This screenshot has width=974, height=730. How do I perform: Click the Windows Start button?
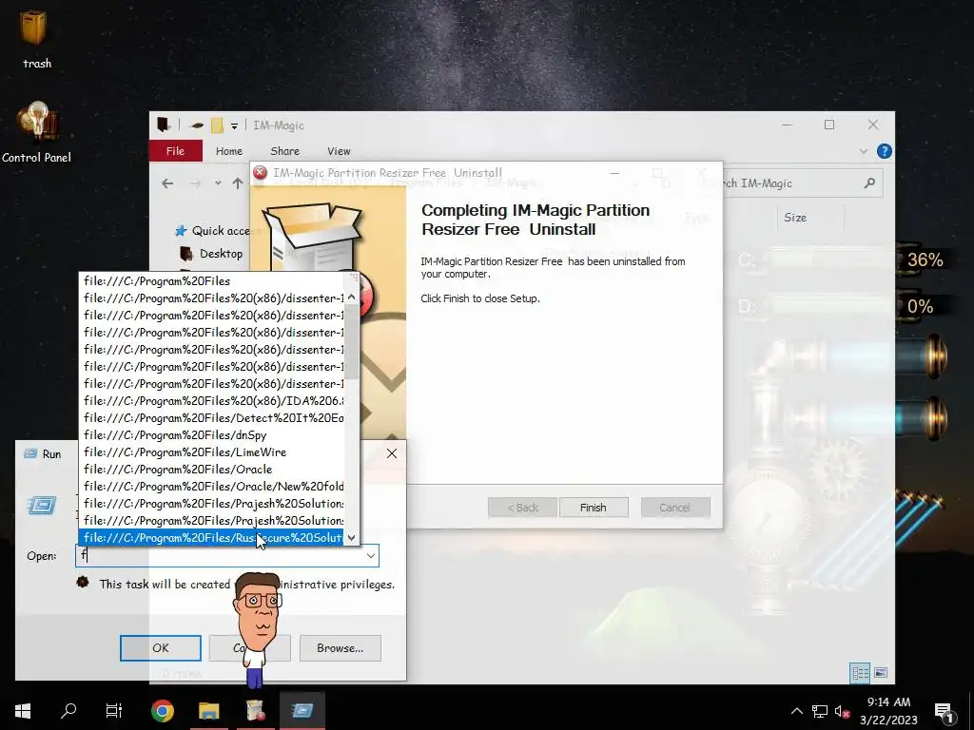click(x=23, y=711)
